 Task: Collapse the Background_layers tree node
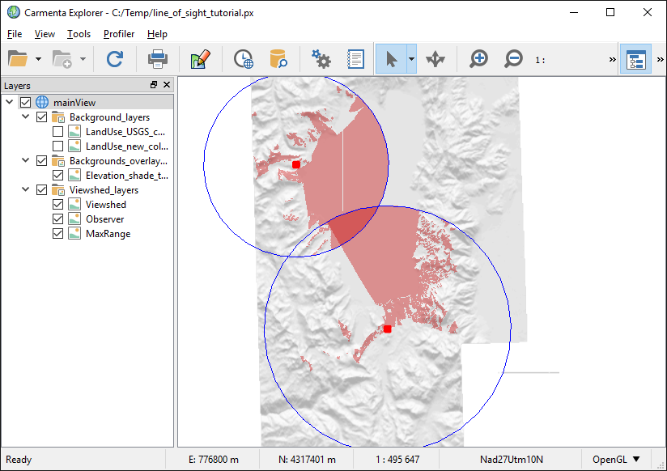click(x=26, y=117)
